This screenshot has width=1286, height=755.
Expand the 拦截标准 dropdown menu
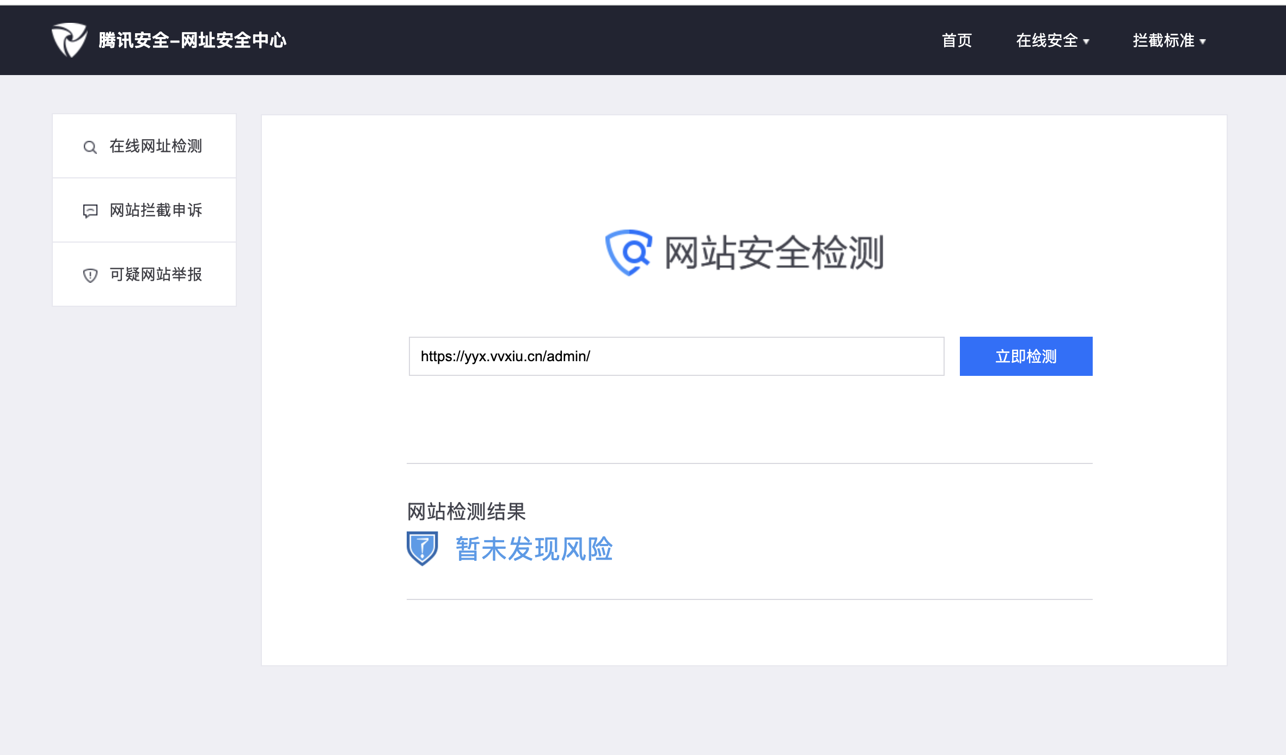click(1163, 41)
